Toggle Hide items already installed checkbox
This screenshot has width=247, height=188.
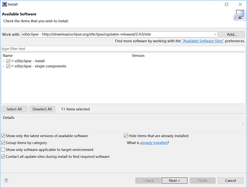click(x=126, y=136)
